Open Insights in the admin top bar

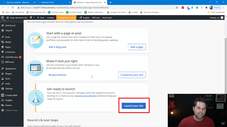click(x=84, y=17)
